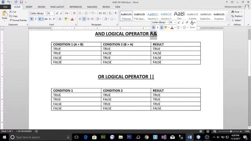
Task: Justify text in ribbon
Action: (92, 19)
